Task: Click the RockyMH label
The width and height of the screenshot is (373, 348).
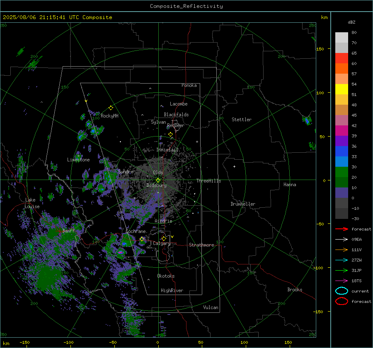Action: click(109, 116)
